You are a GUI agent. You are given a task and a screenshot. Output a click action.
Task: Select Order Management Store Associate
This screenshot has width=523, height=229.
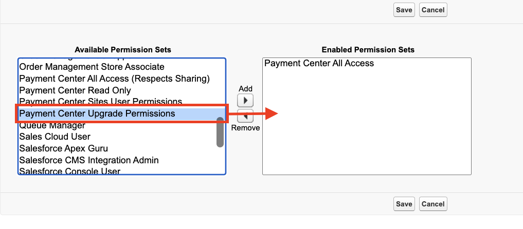92,67
